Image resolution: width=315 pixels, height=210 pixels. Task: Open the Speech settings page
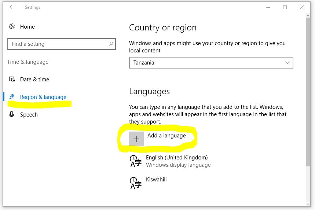(x=29, y=115)
